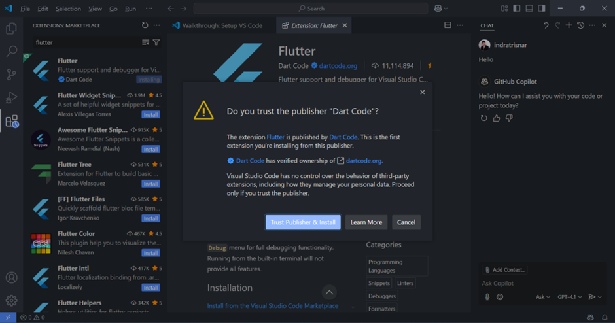Image resolution: width=615 pixels, height=323 pixels.
Task: Open Source Control view in activity bar
Action: click(11, 74)
